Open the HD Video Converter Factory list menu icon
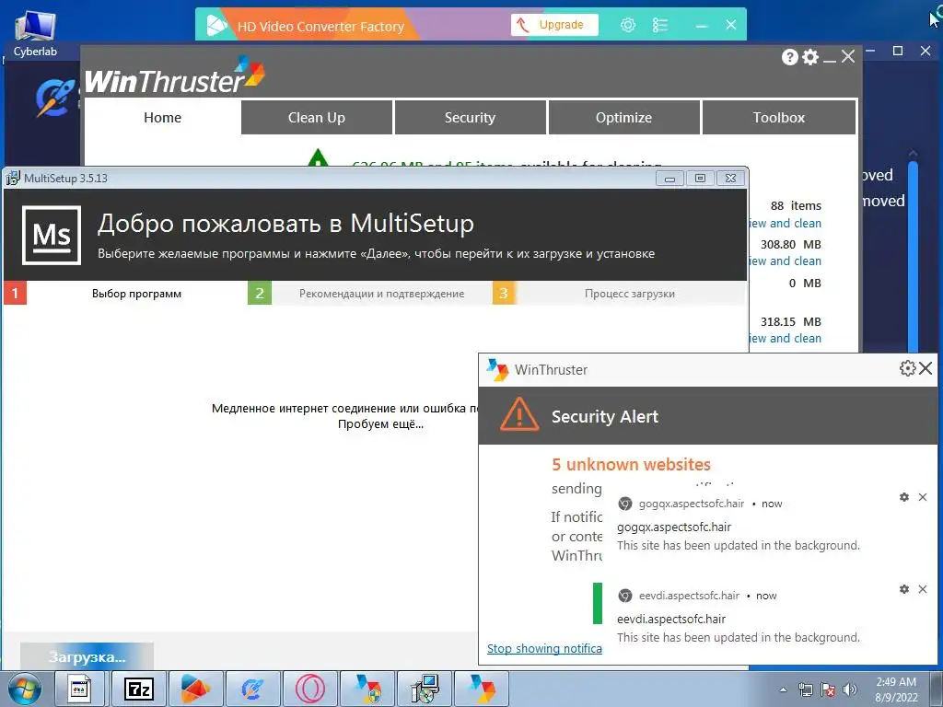 pos(660,25)
